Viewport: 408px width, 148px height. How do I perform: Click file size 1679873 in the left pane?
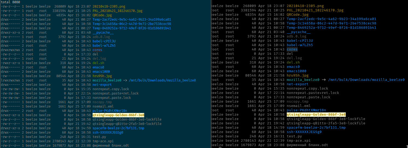[59, 145]
